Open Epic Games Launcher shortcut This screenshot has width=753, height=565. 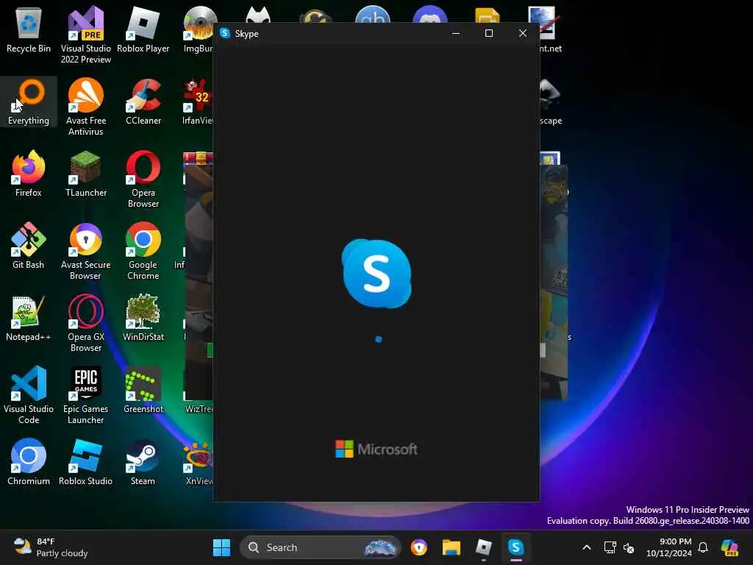[x=85, y=395]
